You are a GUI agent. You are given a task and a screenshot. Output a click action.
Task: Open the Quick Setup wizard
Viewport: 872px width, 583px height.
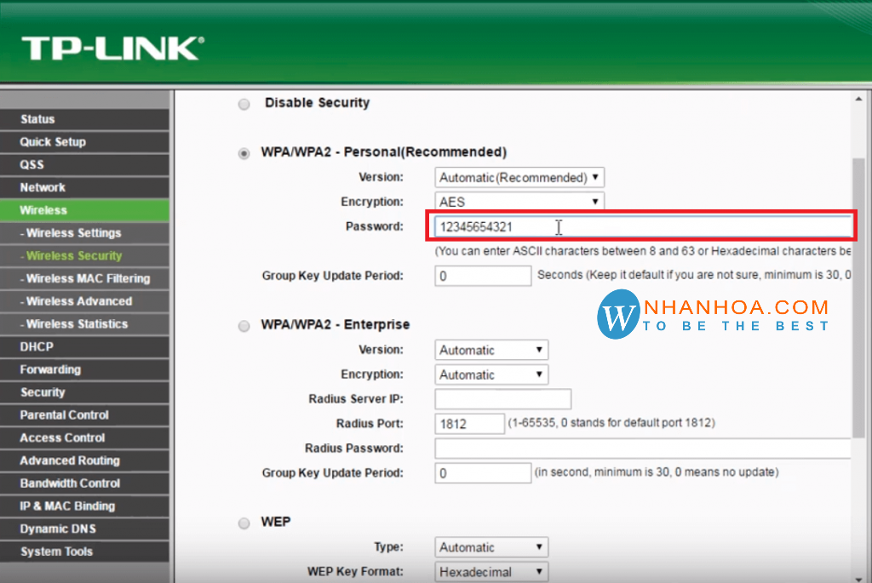[x=52, y=141]
